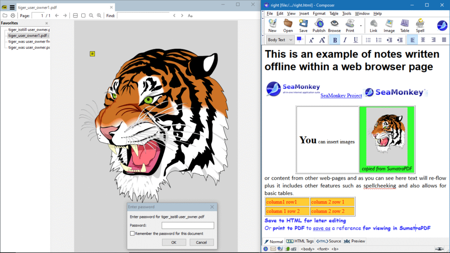This screenshot has height=253, width=450.
Task: Run the Spell checker from the toolbar
Action: (420, 25)
